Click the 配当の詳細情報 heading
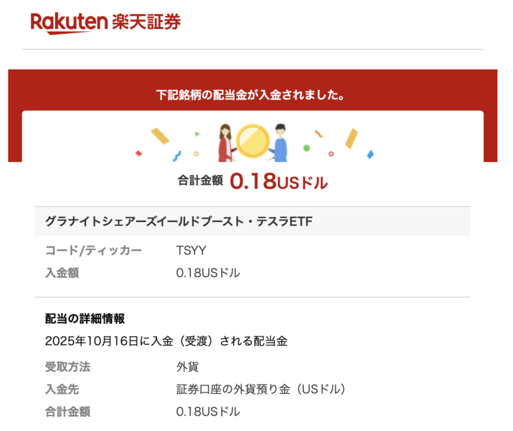513x431 pixels. point(85,318)
